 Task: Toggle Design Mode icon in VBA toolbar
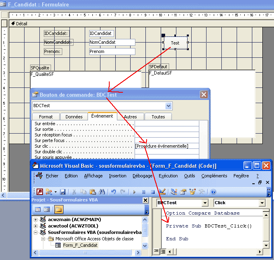(162, 192)
